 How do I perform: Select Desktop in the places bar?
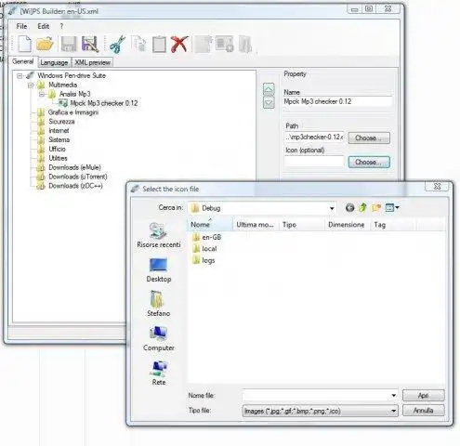(159, 270)
